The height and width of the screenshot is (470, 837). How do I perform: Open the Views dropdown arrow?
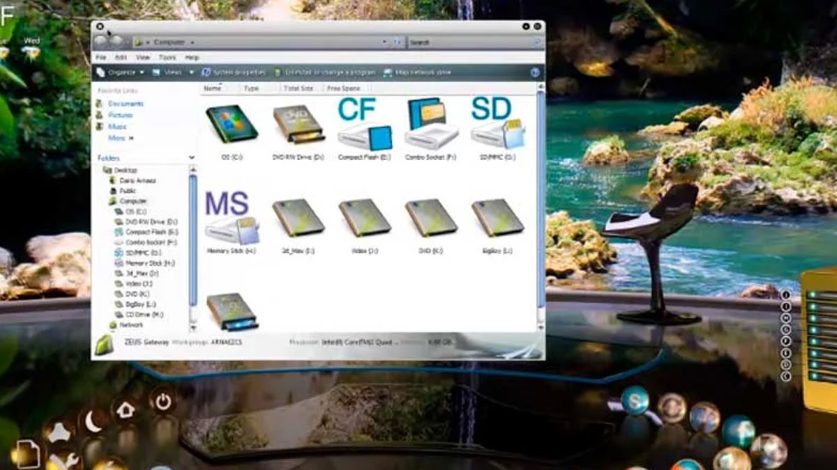[192, 72]
